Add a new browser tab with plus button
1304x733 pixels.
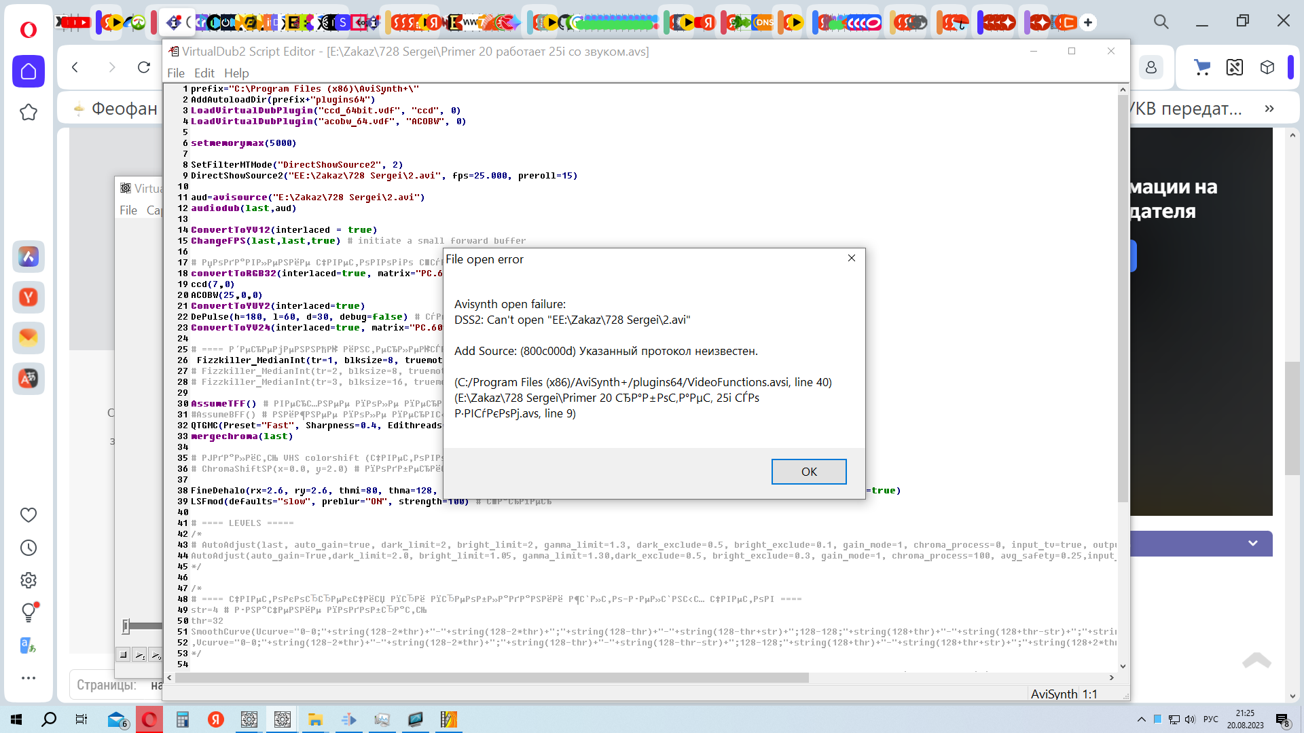pos(1088,22)
